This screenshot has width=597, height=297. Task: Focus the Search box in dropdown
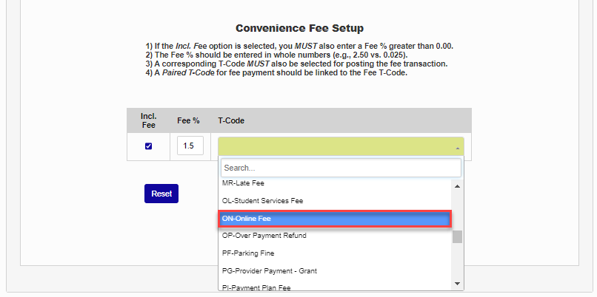click(341, 168)
